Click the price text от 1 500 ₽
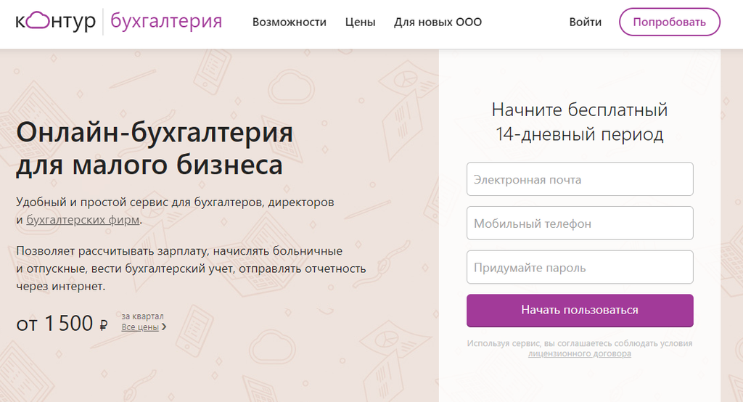Image resolution: width=743 pixels, height=402 pixels. click(62, 324)
